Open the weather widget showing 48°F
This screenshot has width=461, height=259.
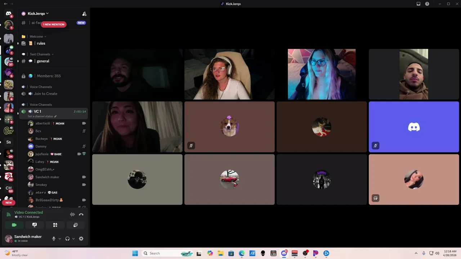click(16, 253)
